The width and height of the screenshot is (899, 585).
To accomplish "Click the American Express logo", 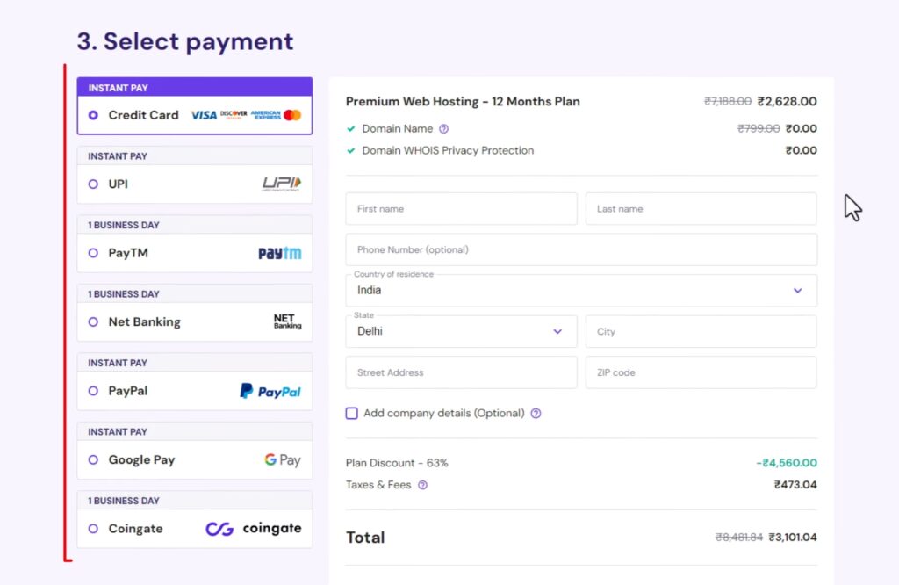I will pyautogui.click(x=265, y=115).
